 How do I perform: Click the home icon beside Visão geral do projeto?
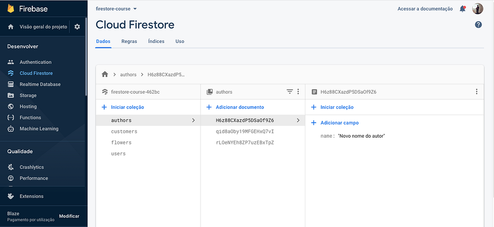pos(11,27)
